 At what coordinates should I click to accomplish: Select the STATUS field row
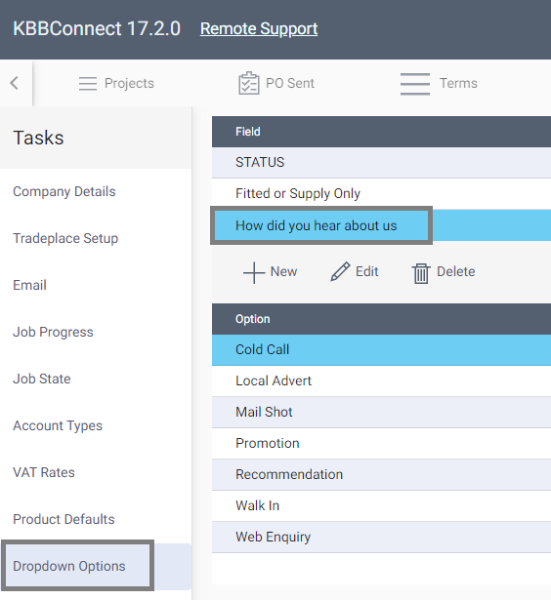(381, 163)
